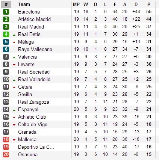Open the Barcelona team link
This screenshot has width=159, height=160.
click(29, 12)
